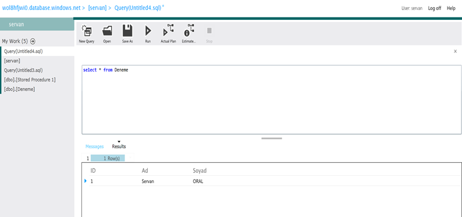The height and width of the screenshot is (217, 462).
Task: Click the My Work (5) heading
Action: [15, 41]
